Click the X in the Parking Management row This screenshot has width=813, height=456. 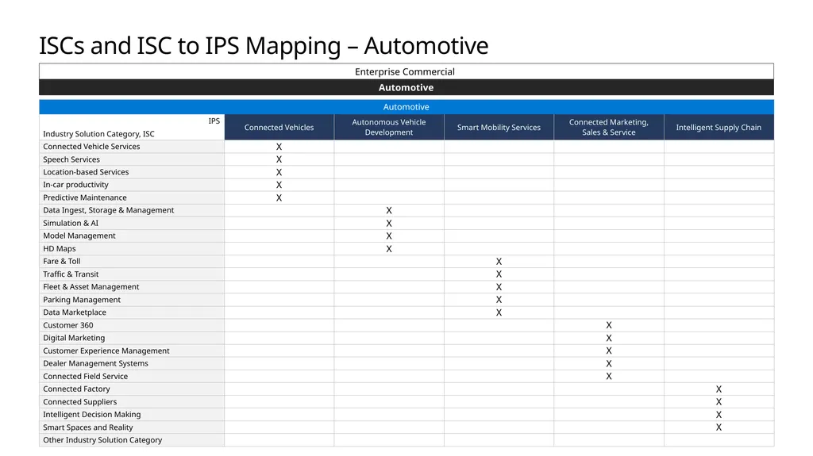499,300
